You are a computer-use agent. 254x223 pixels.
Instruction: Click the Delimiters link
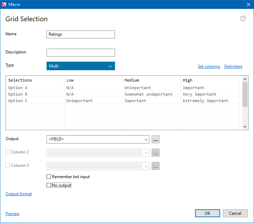(233, 66)
